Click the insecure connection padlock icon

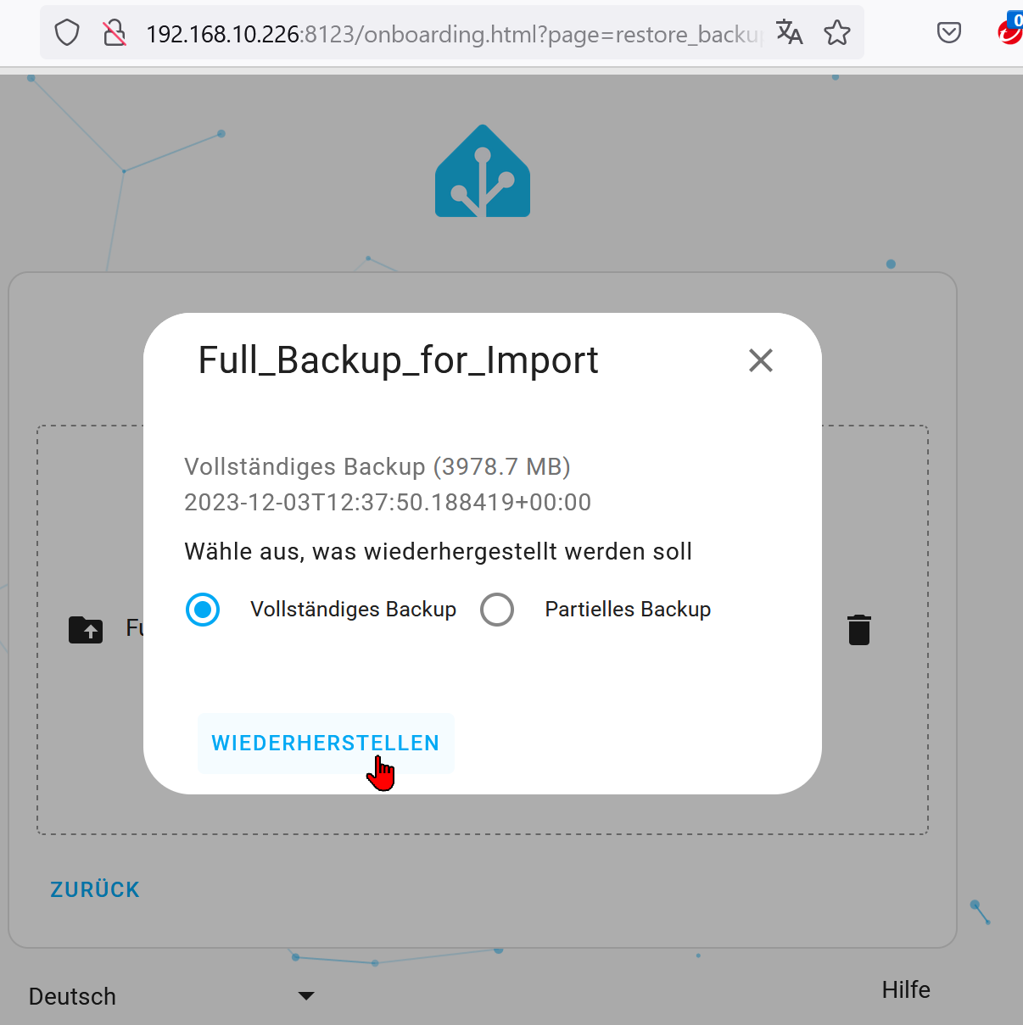point(115,33)
